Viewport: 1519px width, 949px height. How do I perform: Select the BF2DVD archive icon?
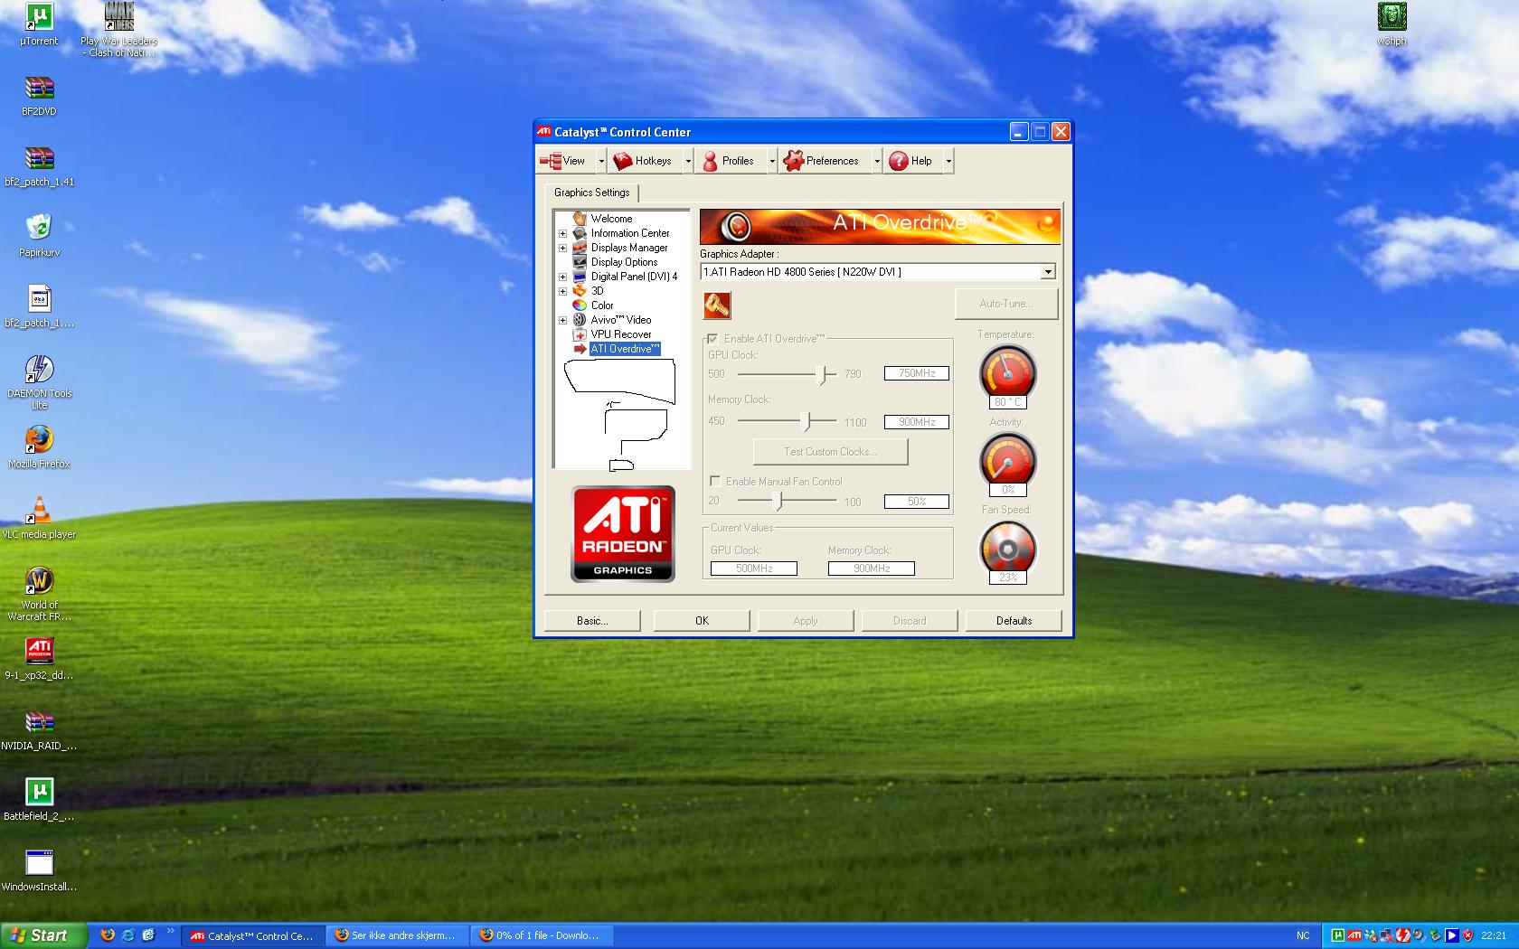[x=39, y=96]
